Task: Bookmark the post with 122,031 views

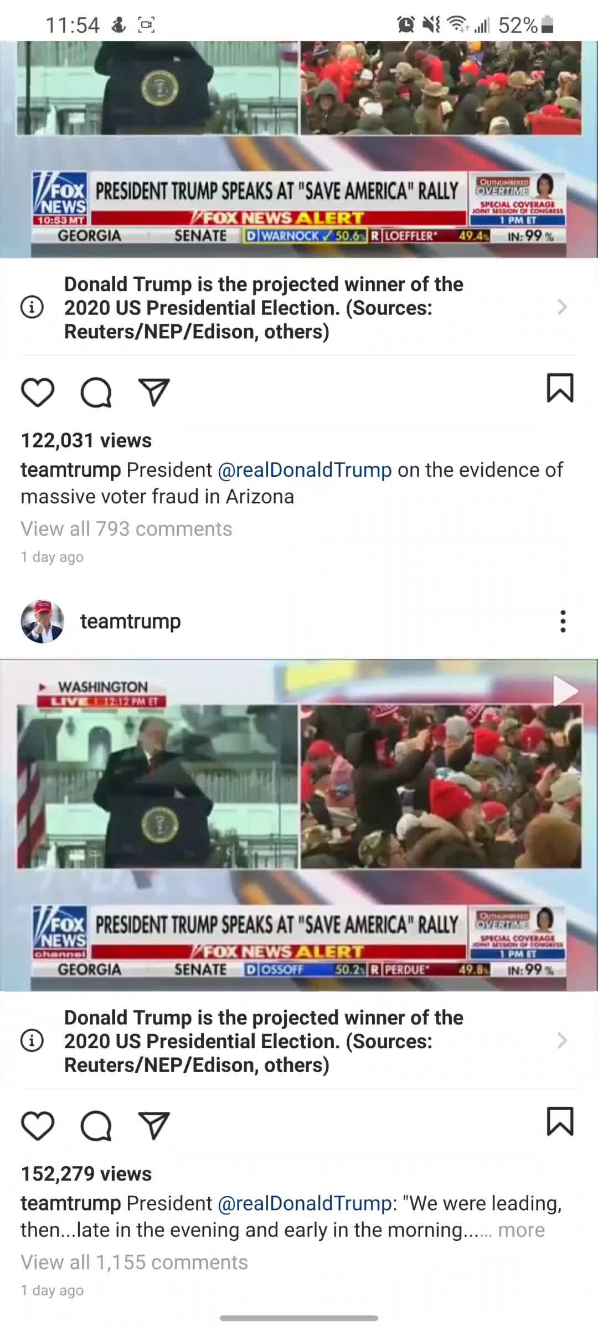Action: 560,388
